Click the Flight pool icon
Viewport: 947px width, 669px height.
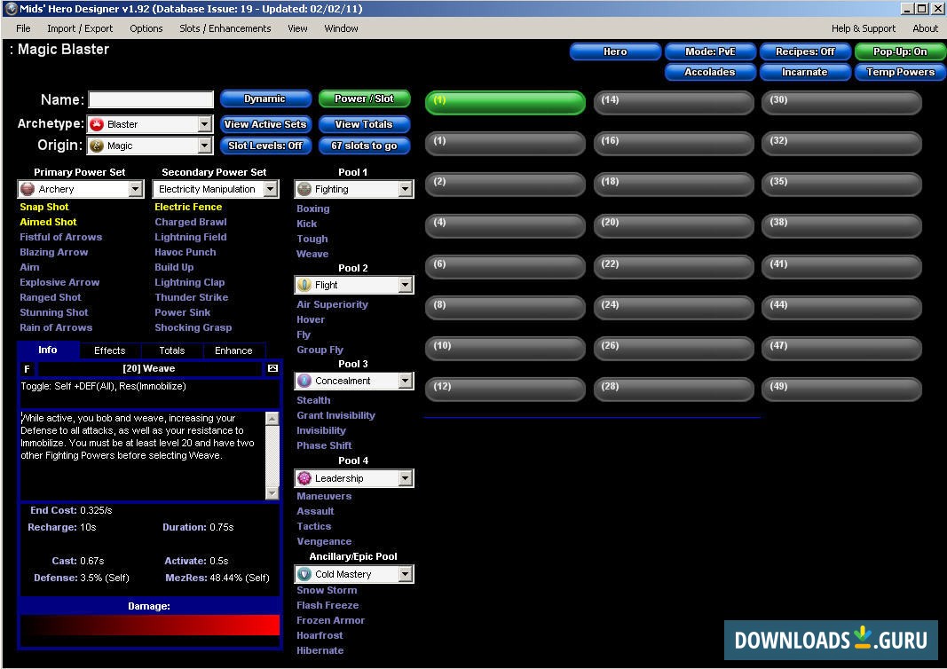tap(304, 285)
